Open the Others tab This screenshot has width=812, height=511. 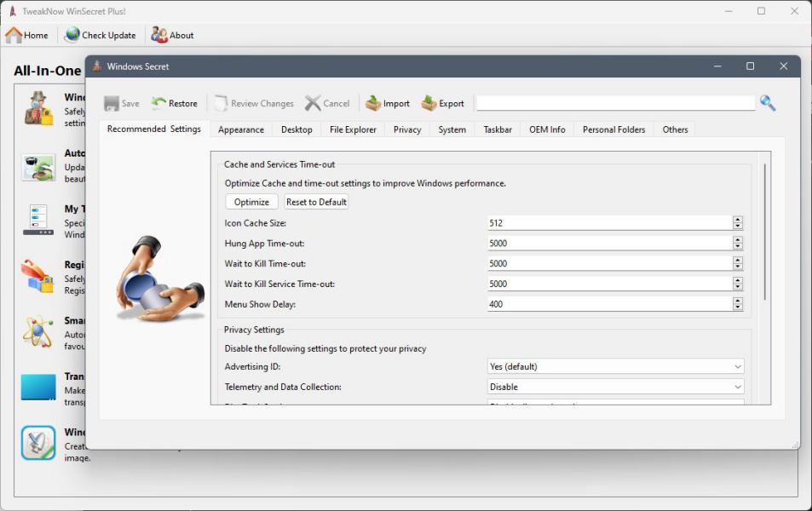pos(676,129)
